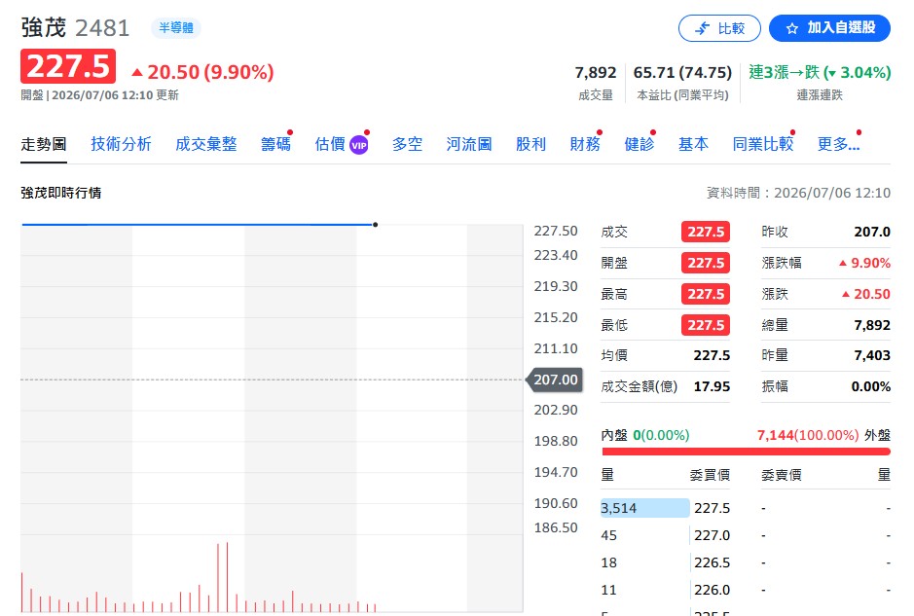Click the 強茂即時行情 heading
Screen dimensions: 914x616
pos(61,193)
